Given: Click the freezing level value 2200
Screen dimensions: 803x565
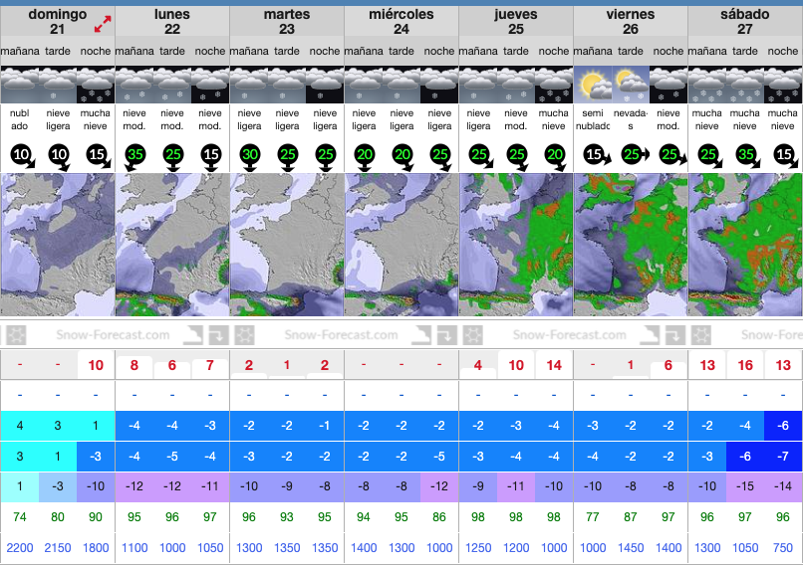Looking at the screenshot, I should (x=19, y=548).
